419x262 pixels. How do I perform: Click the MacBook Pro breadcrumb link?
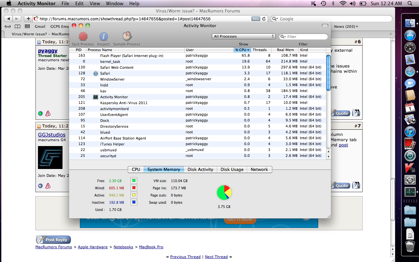pyautogui.click(x=151, y=247)
